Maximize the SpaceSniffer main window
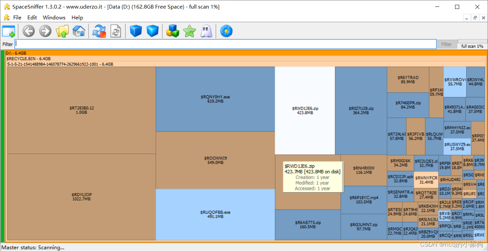Viewport: 488px width, 251px height. tap(457, 7)
